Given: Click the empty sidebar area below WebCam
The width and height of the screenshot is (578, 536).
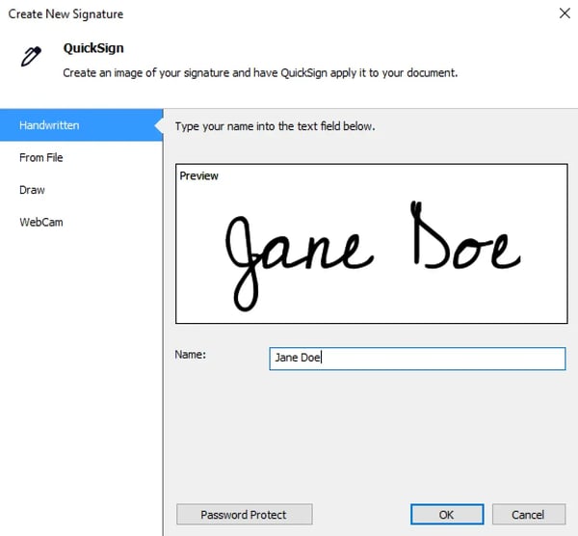Looking at the screenshot, I should click(81, 366).
